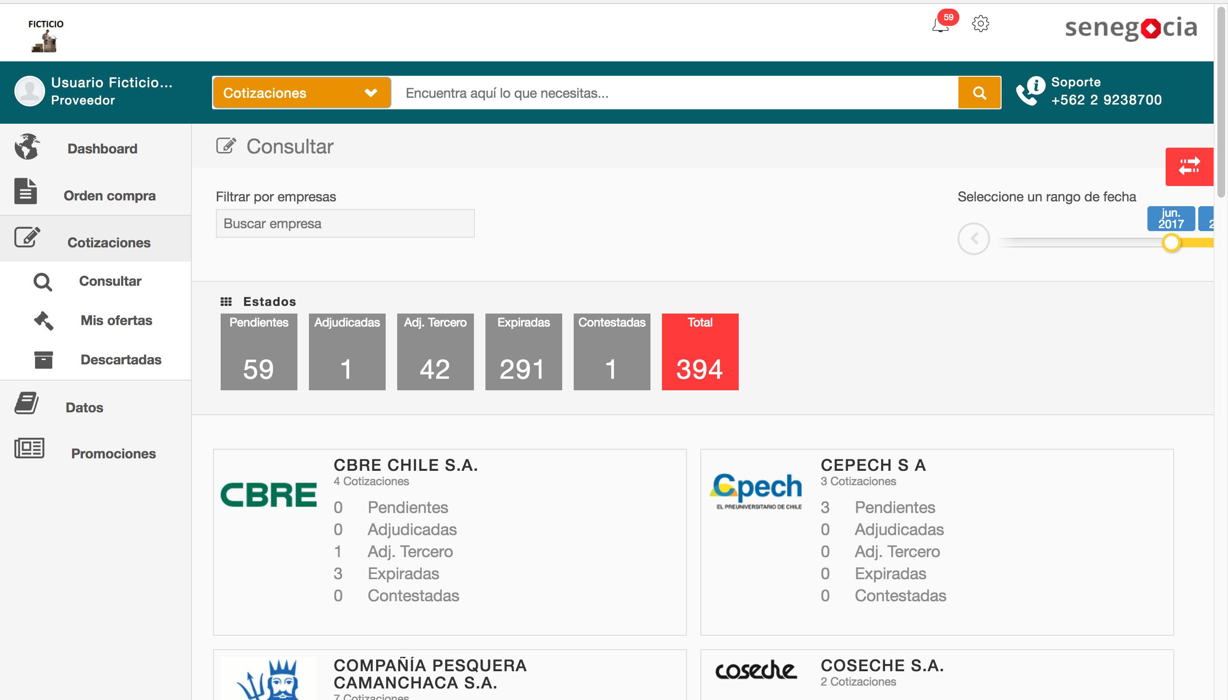Click the date range left arrow button
This screenshot has width=1228, height=700.
click(x=974, y=238)
